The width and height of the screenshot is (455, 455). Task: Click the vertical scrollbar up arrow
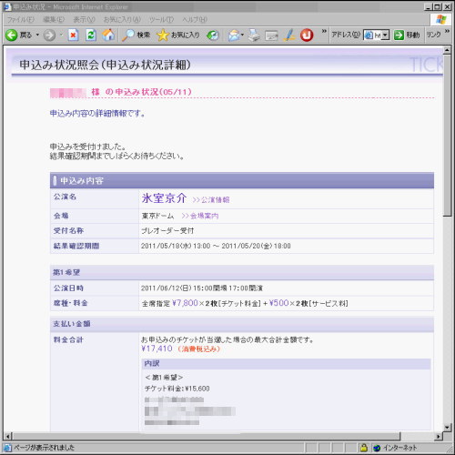447,50
